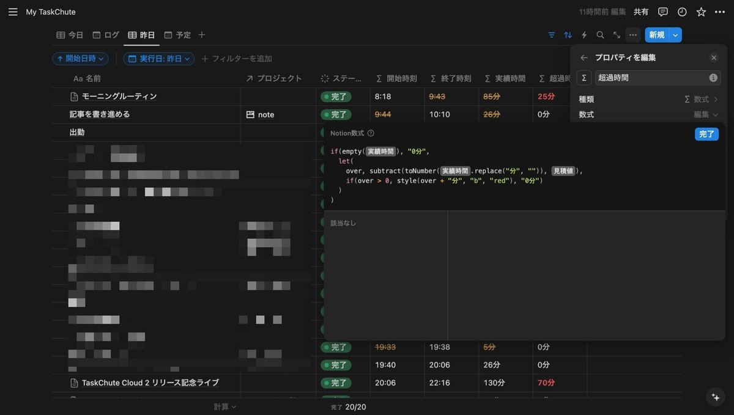
Task: Click the search magnifier icon
Action: coord(601,35)
